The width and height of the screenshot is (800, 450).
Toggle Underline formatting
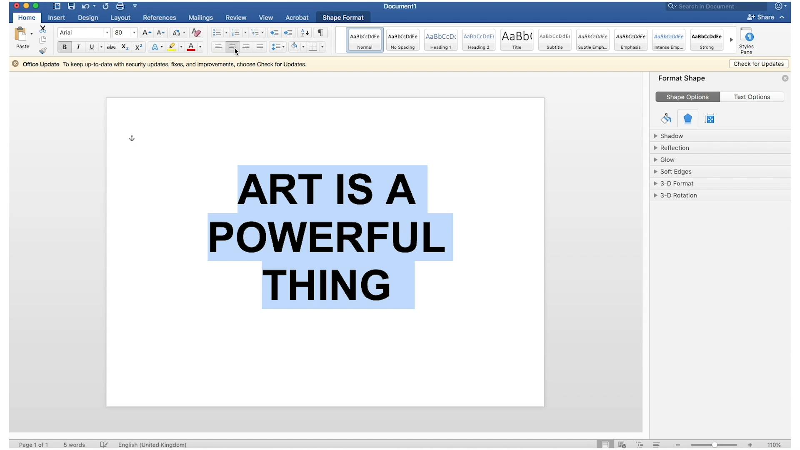[x=92, y=47]
